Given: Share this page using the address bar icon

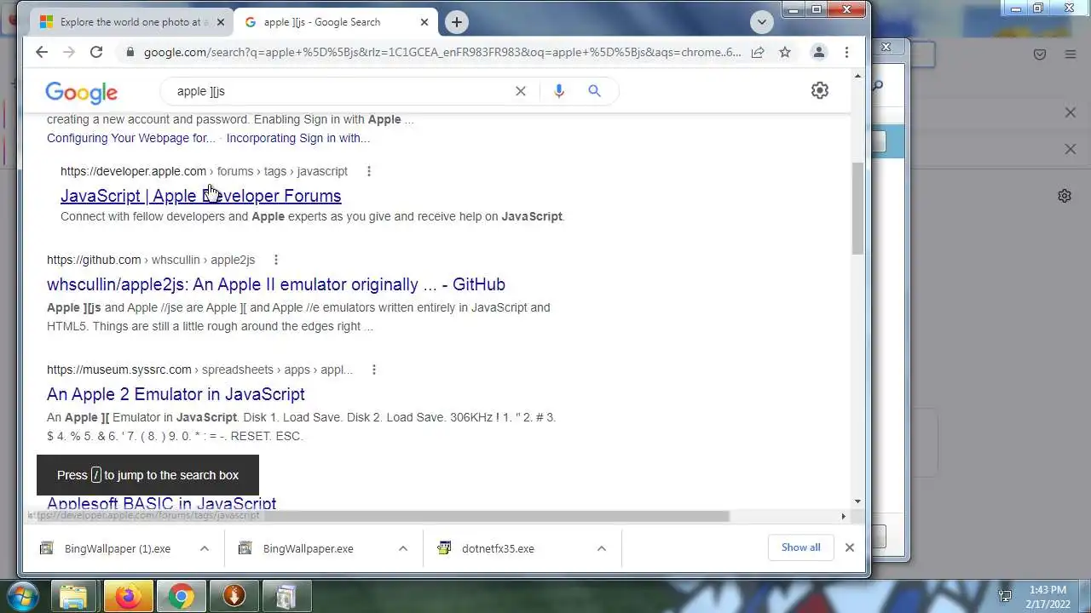Looking at the screenshot, I should pos(758,52).
